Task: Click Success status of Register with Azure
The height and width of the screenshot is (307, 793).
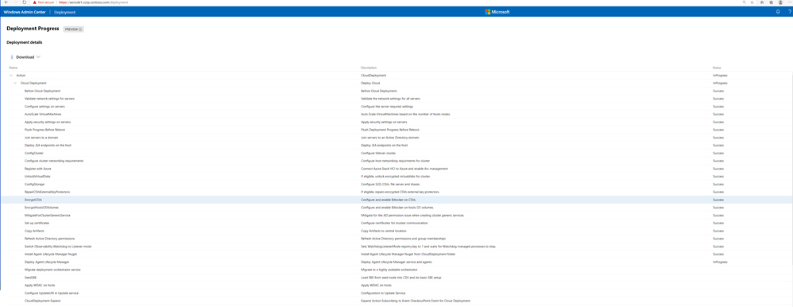Action: tap(718, 169)
